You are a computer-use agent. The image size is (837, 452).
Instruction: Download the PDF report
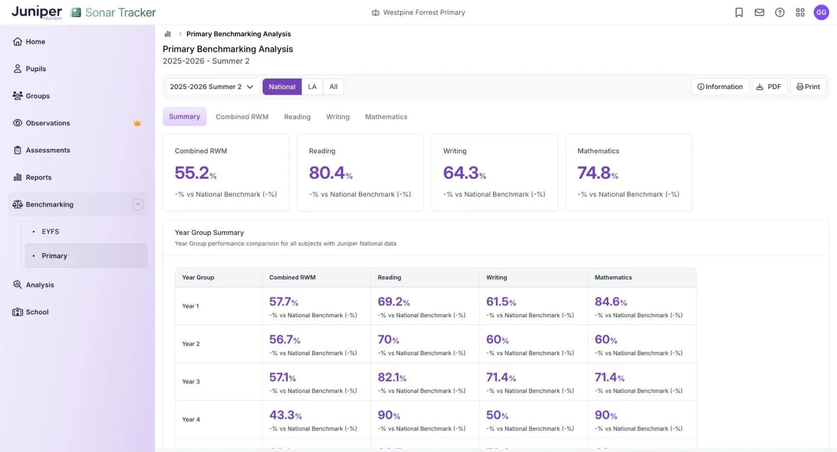click(x=770, y=87)
